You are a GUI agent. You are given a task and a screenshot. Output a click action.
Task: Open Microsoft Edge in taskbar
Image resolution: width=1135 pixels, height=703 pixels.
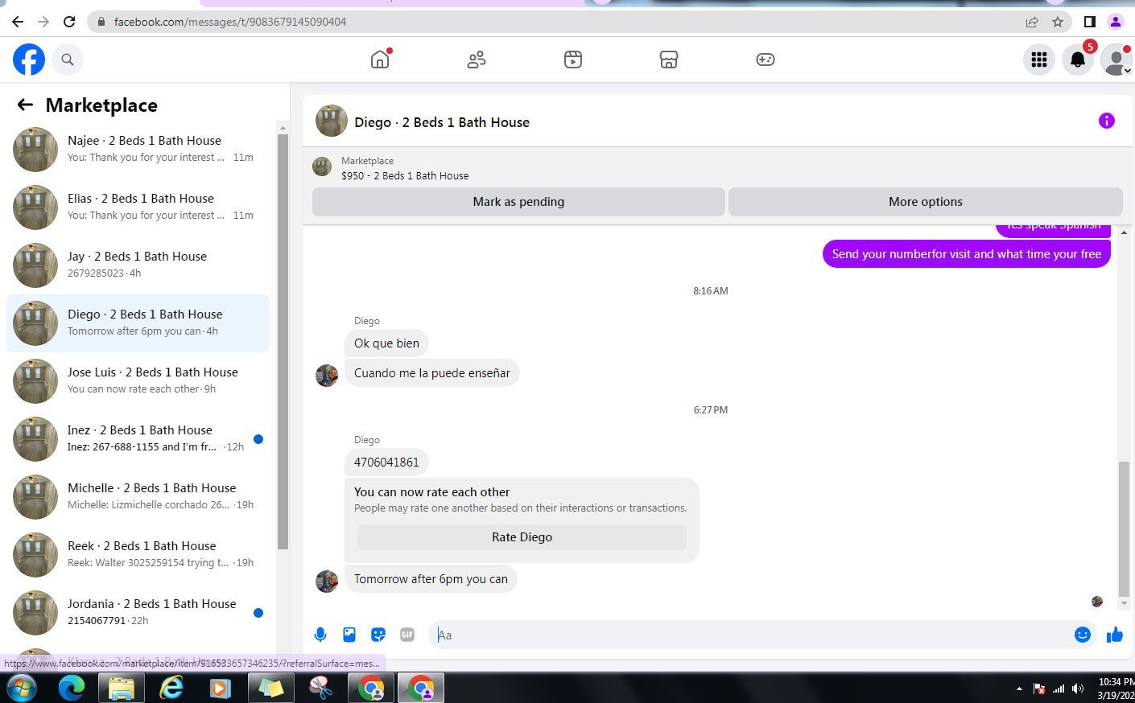pos(72,689)
